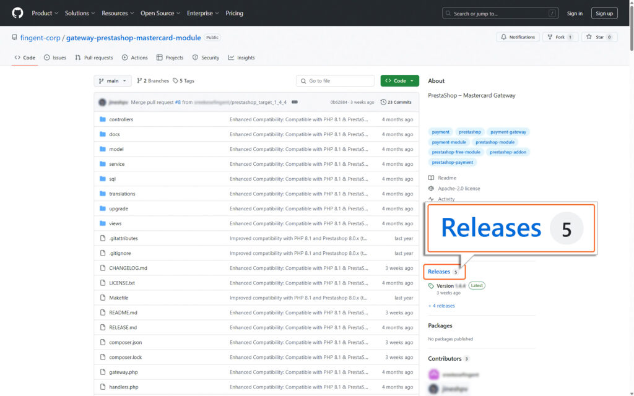The height and width of the screenshot is (396, 634).
Task: Click the fork icon on the Fork button
Action: point(550,37)
